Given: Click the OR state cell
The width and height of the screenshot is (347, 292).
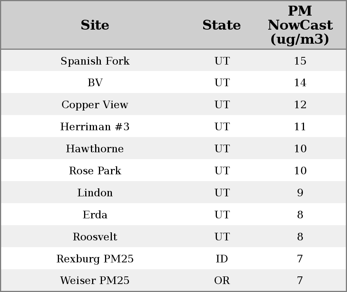Looking at the screenshot, I should (222, 281).
